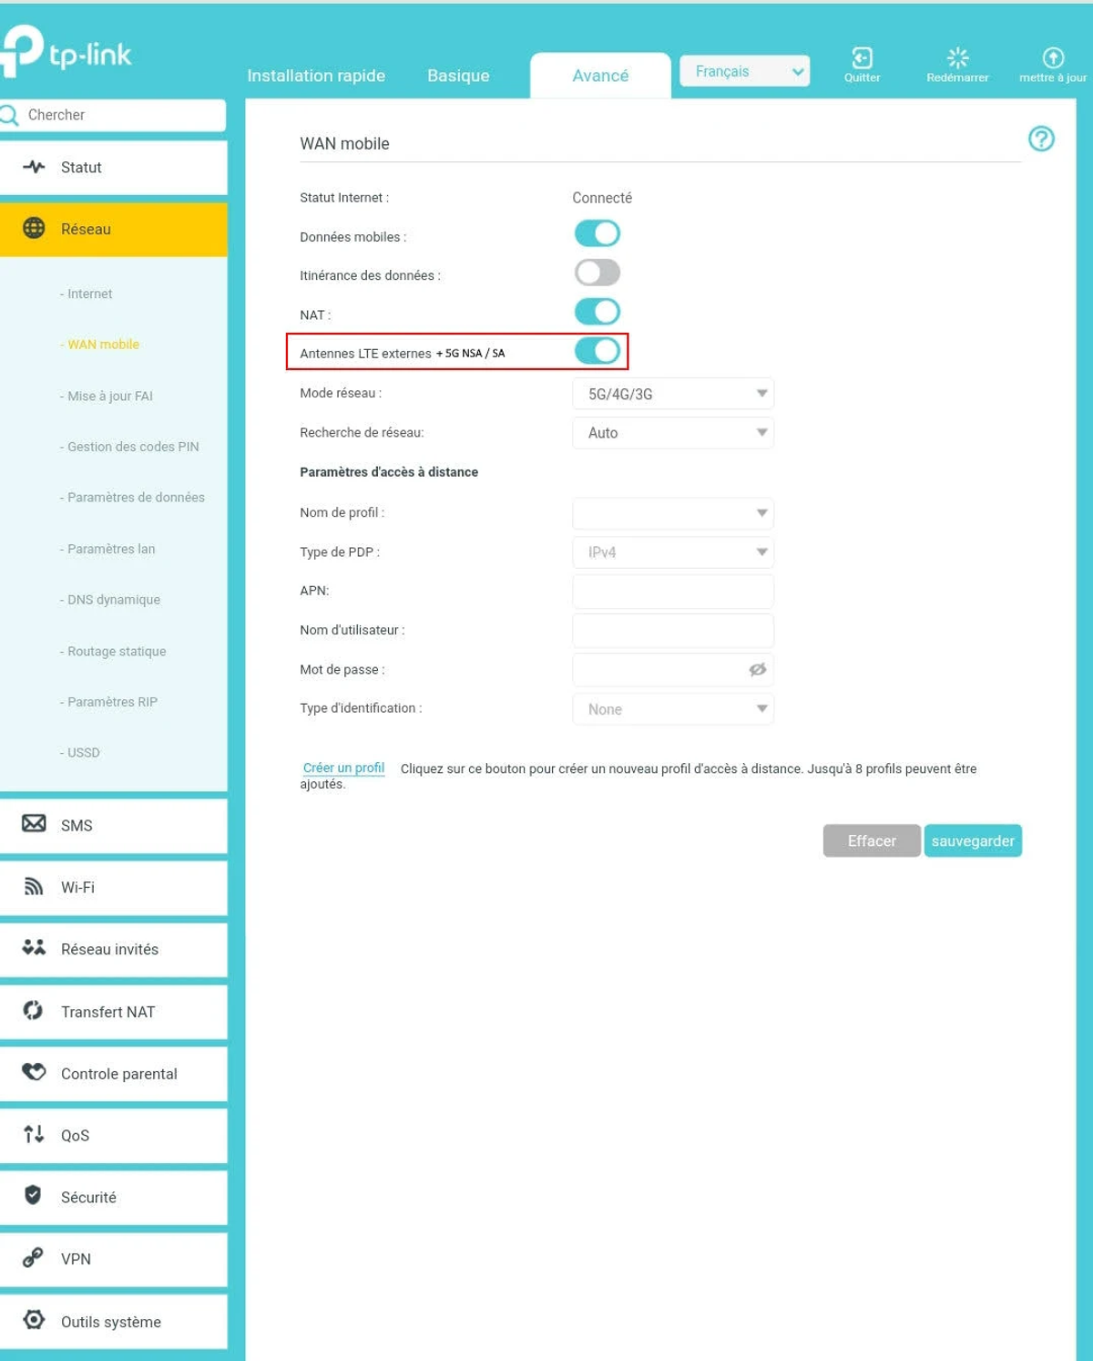
Task: Open the Recherche de réseau dropdown
Action: tap(673, 433)
